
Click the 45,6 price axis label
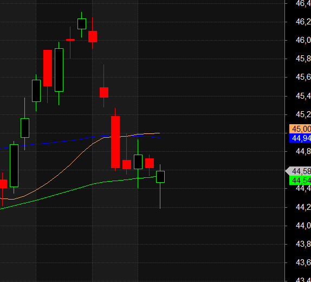click(303, 77)
